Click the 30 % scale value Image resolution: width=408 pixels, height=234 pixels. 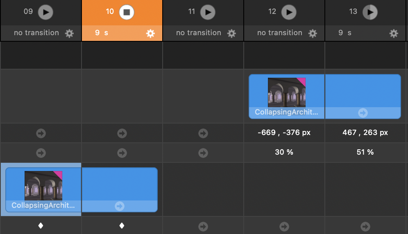pyautogui.click(x=284, y=152)
